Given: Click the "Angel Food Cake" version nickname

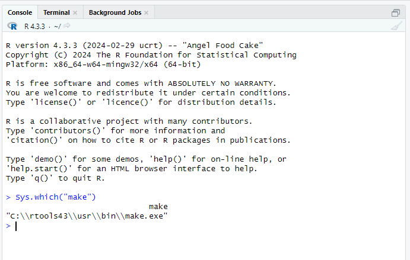Looking at the screenshot, I should [x=223, y=46].
